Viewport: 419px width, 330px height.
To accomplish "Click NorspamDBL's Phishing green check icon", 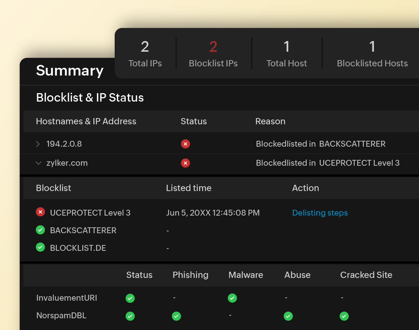I will (x=176, y=316).
